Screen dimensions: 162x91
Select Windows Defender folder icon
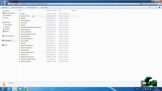[19, 48]
